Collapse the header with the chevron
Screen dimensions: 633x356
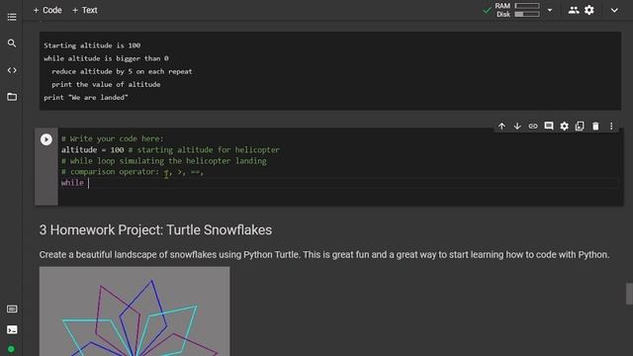point(614,10)
